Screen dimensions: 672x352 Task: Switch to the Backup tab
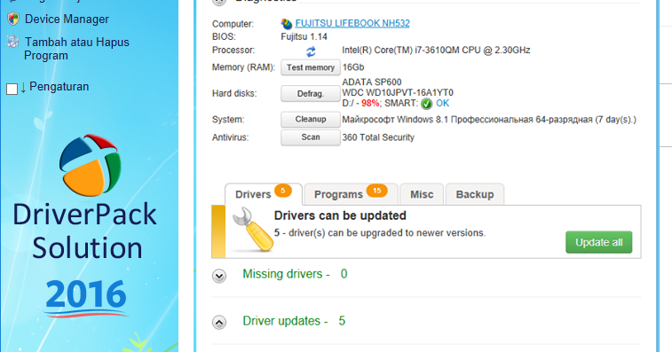click(475, 194)
